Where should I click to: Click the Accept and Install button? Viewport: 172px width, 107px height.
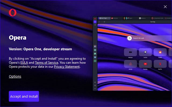24,96
